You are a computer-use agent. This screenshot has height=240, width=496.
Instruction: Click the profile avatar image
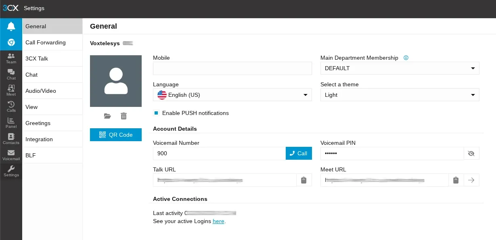(116, 81)
